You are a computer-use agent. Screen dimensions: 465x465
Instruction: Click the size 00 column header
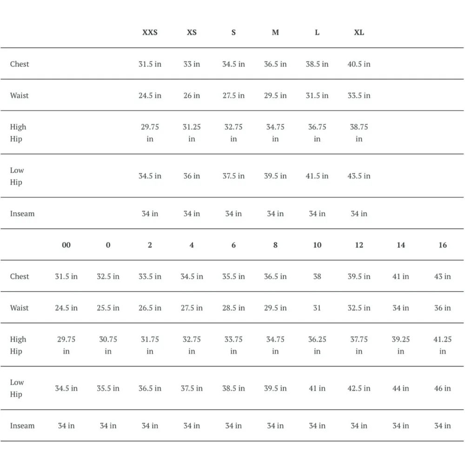coord(66,245)
